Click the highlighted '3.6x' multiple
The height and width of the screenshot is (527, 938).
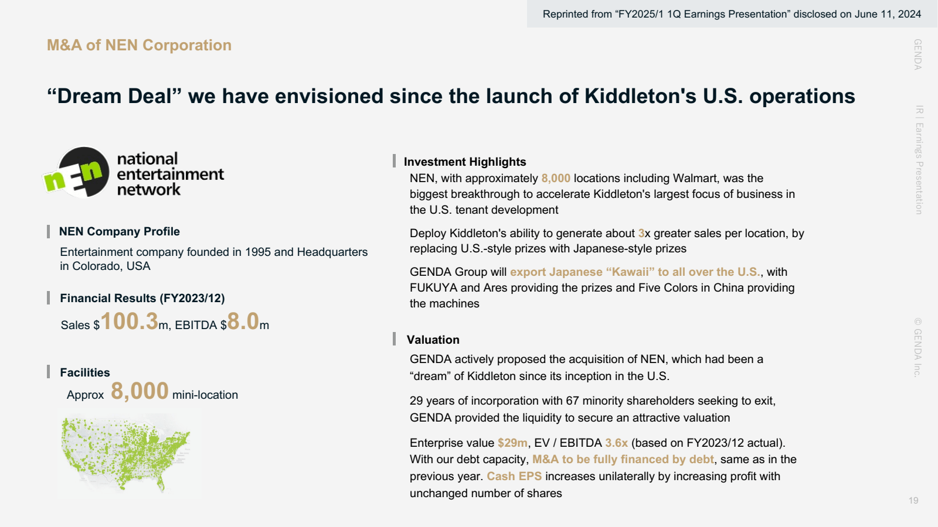(616, 443)
